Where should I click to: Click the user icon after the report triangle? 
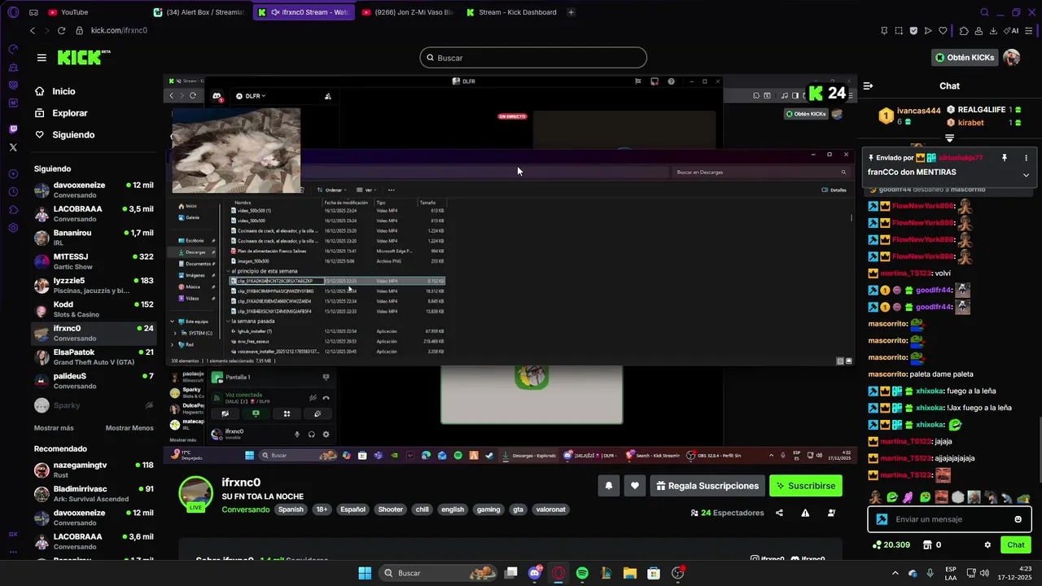(831, 513)
